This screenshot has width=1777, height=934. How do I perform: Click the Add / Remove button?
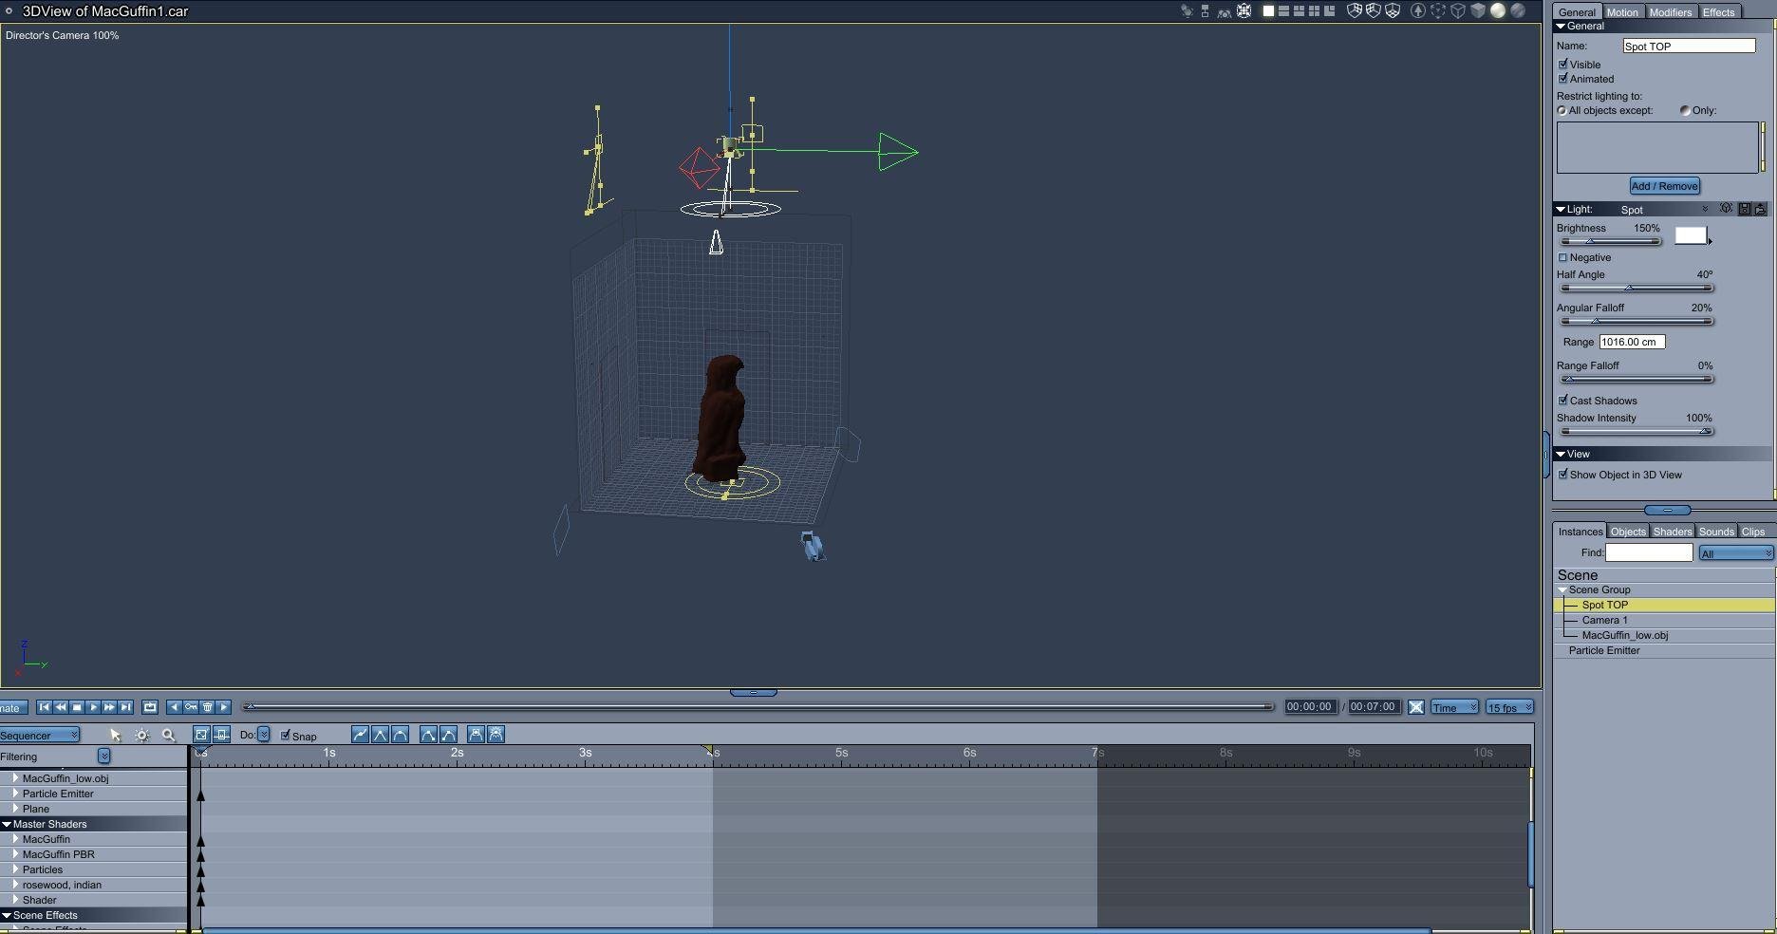1665,186
